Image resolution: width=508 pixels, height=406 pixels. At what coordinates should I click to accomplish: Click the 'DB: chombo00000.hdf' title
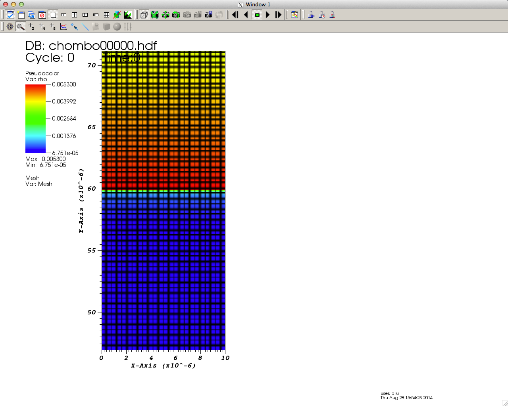tap(91, 46)
